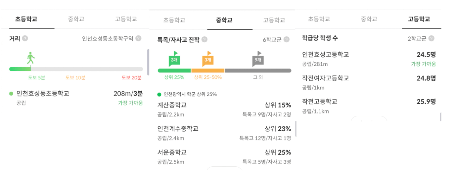
Task: Select 초등학교 tab in the left panel
Action: [x=26, y=19]
